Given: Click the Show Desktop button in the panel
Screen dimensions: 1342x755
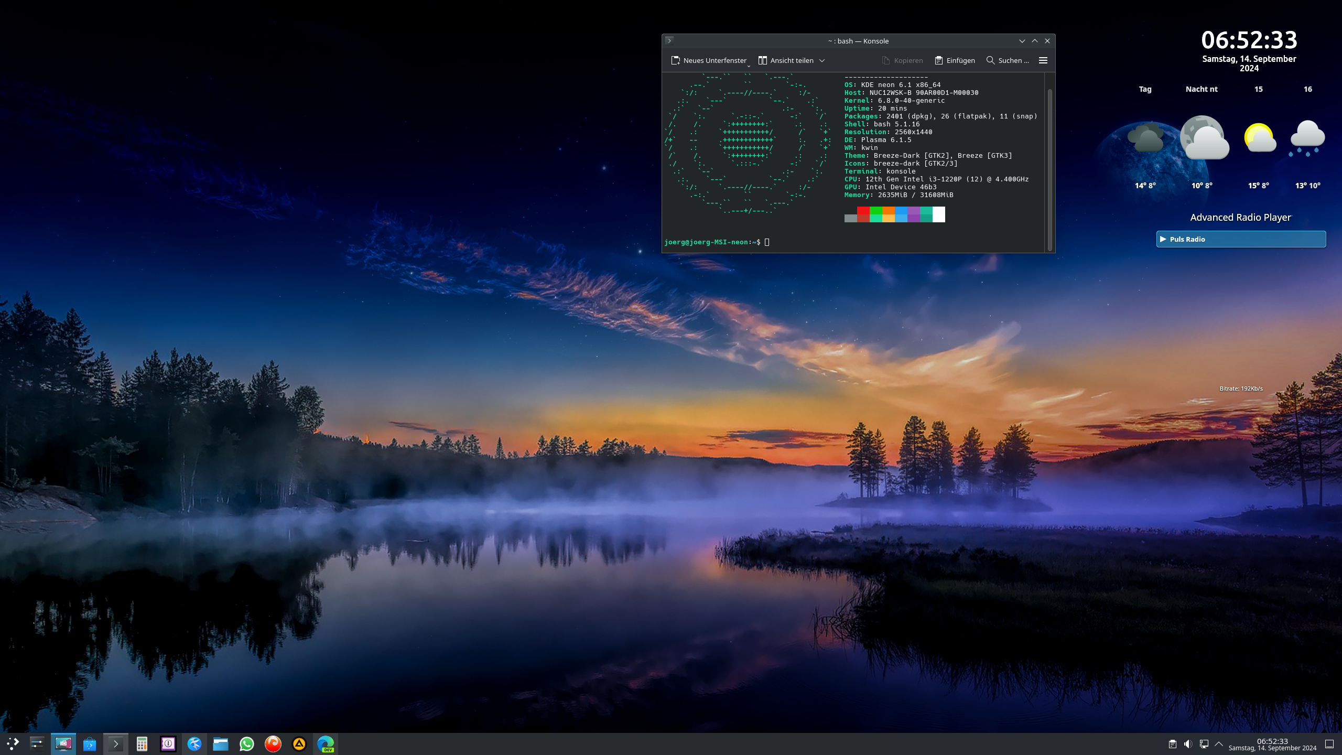Looking at the screenshot, I should pos(1329,744).
